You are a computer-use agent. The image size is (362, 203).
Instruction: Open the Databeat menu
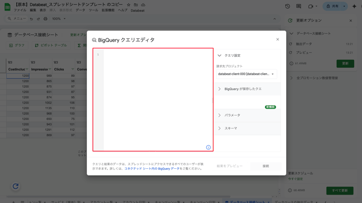[x=138, y=11]
